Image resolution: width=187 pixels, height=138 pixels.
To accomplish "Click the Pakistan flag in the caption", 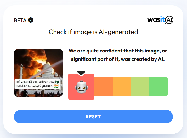I will 57,82.
